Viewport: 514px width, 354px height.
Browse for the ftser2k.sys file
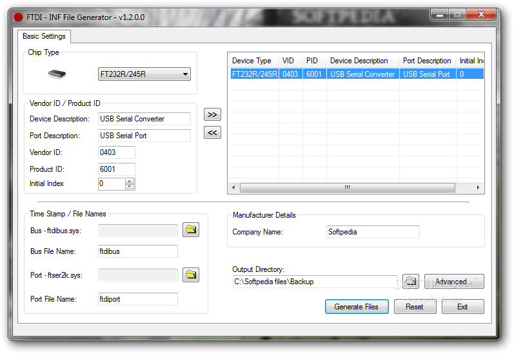191,275
